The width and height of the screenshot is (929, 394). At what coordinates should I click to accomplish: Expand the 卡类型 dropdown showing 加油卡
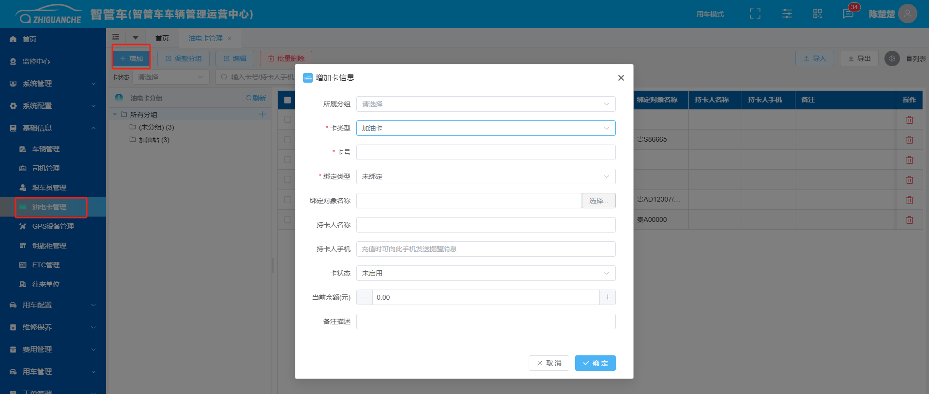[486, 128]
